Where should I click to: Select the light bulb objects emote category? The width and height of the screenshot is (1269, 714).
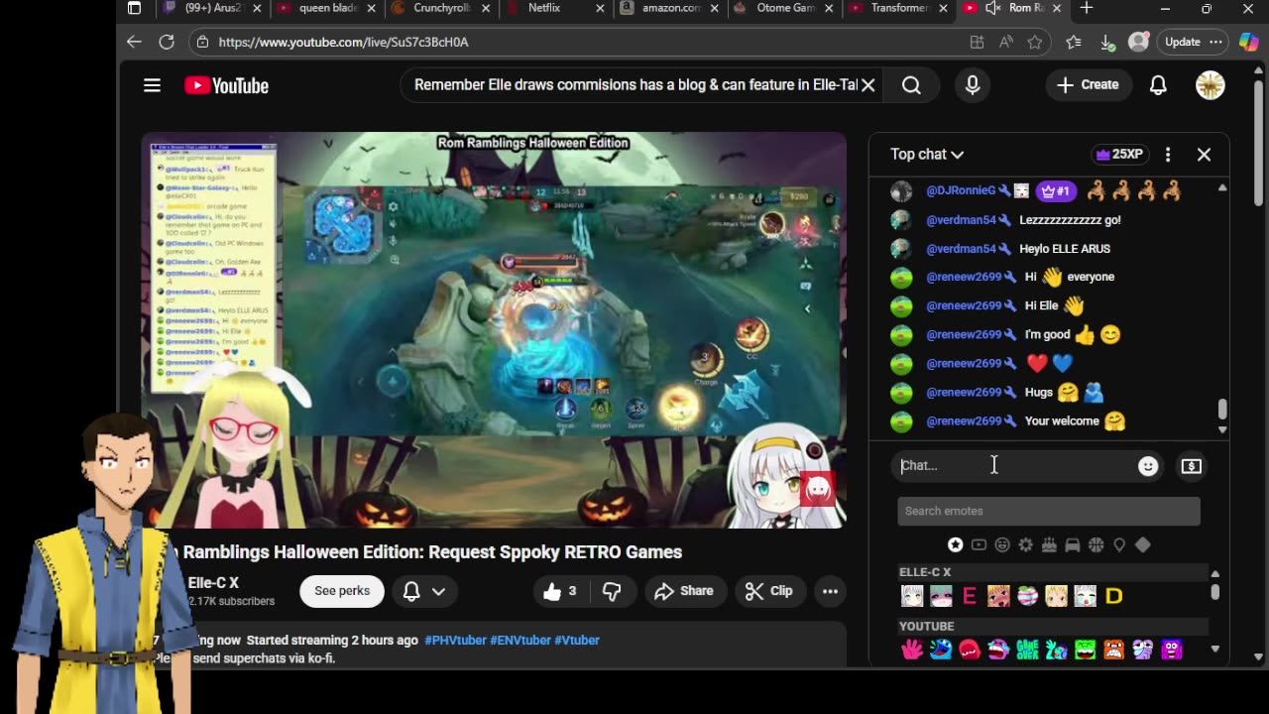[x=1119, y=544]
